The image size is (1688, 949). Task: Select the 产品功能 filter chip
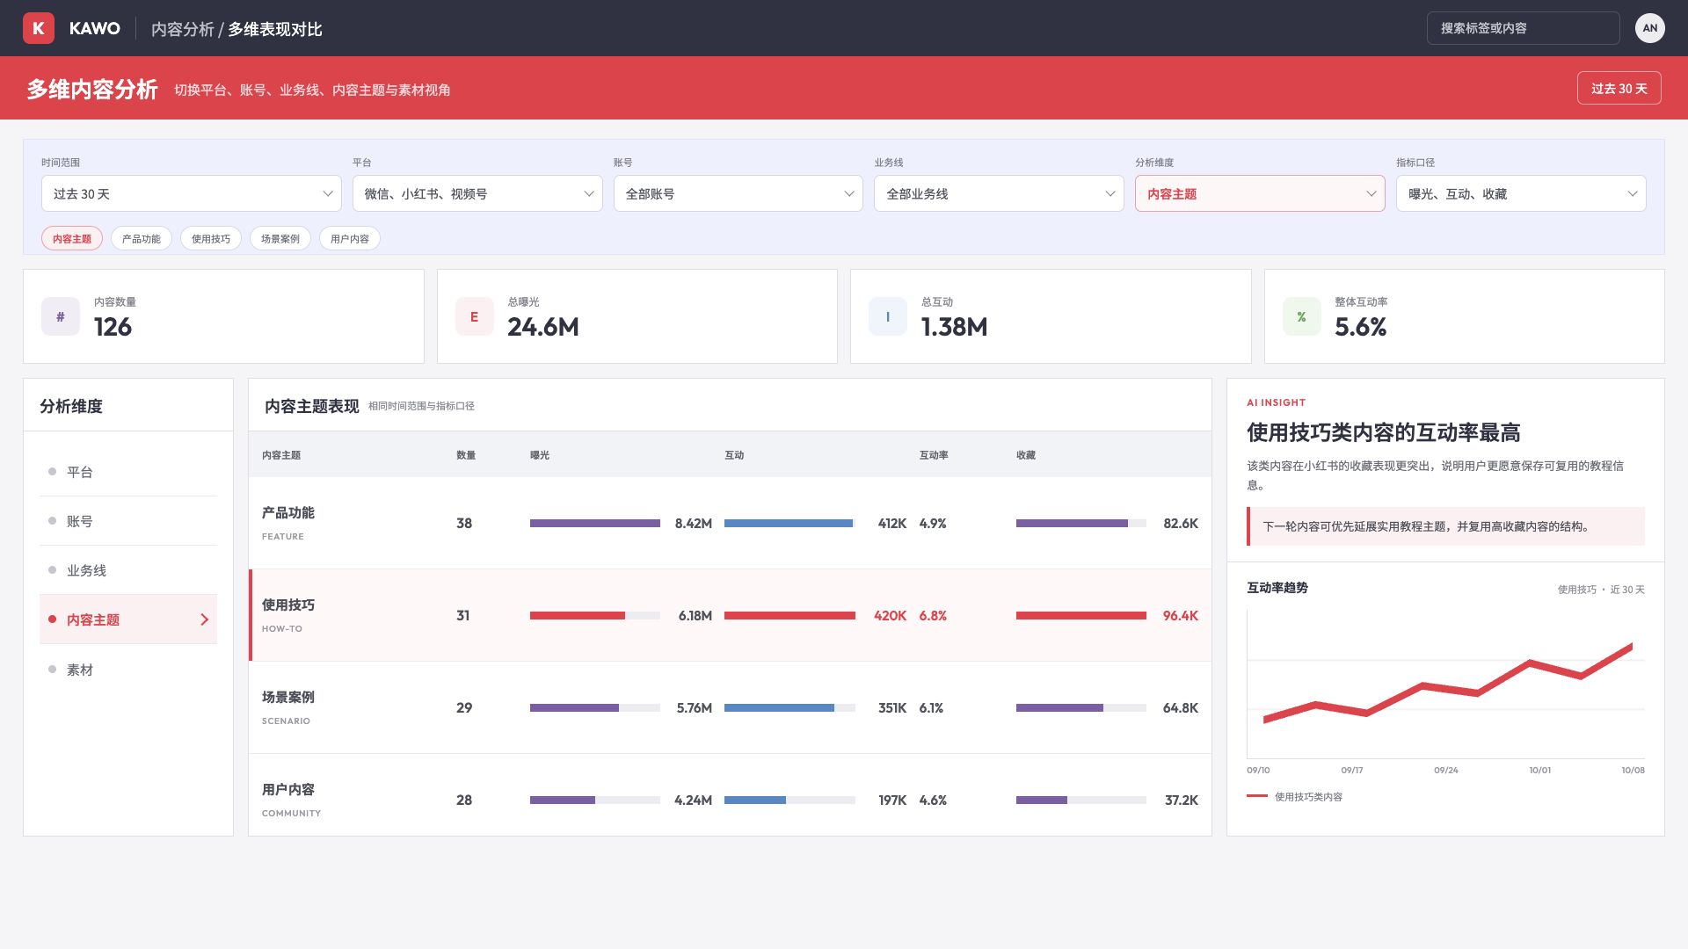coord(142,238)
